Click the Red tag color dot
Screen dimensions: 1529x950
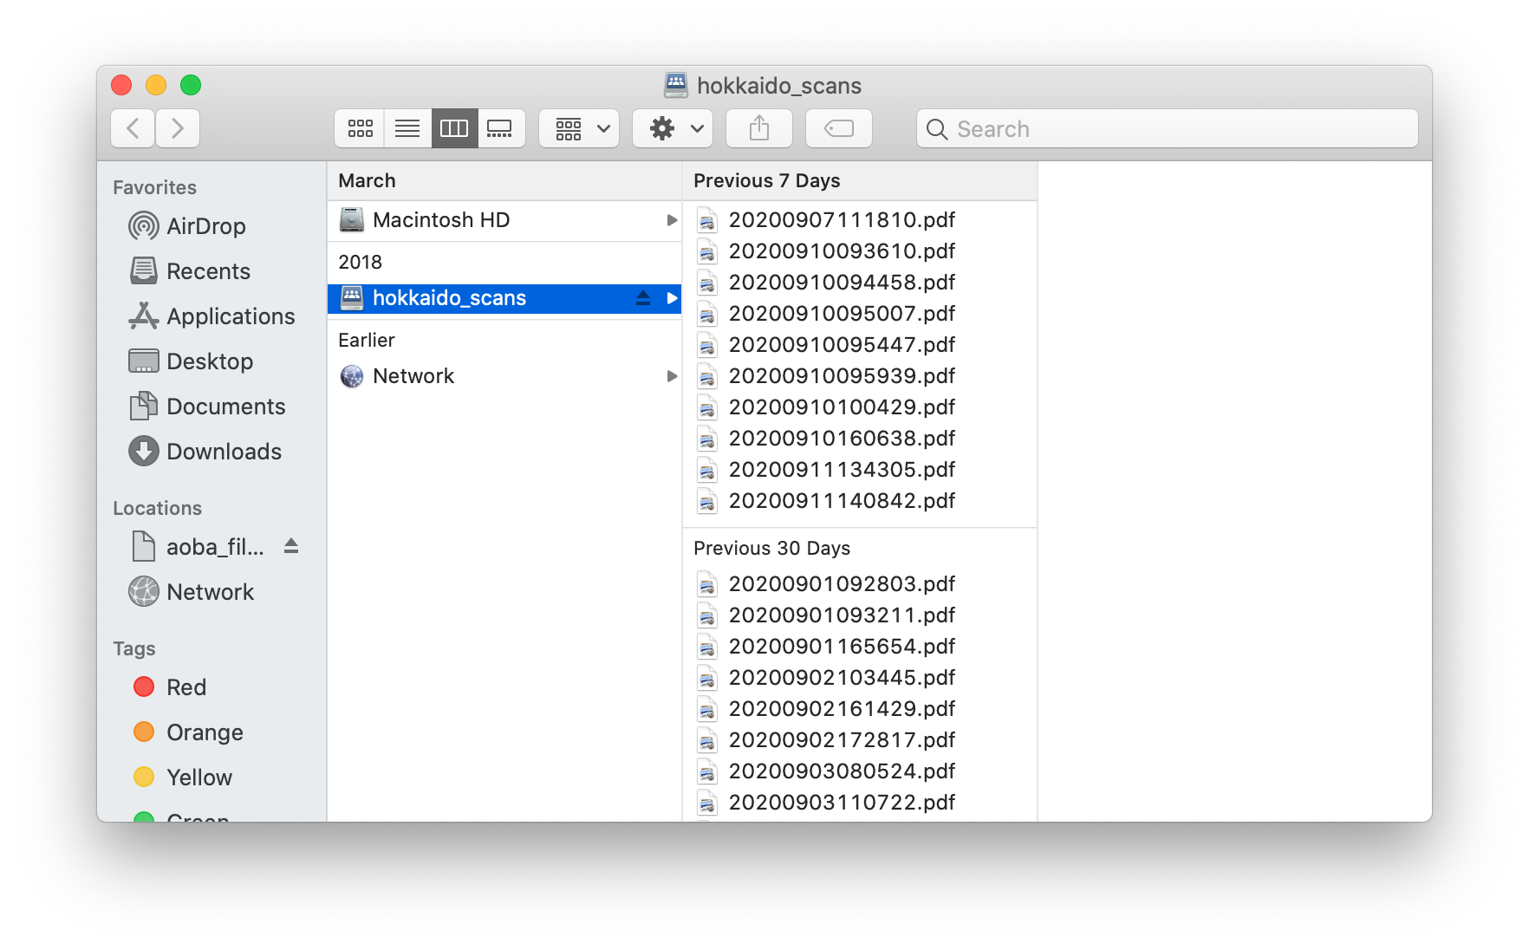point(144,687)
